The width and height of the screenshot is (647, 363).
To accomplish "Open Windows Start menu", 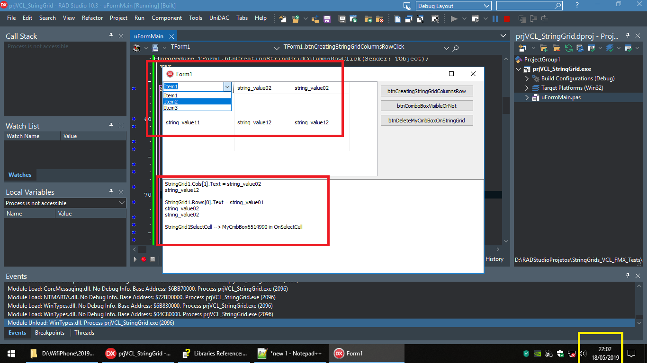I will (11, 354).
